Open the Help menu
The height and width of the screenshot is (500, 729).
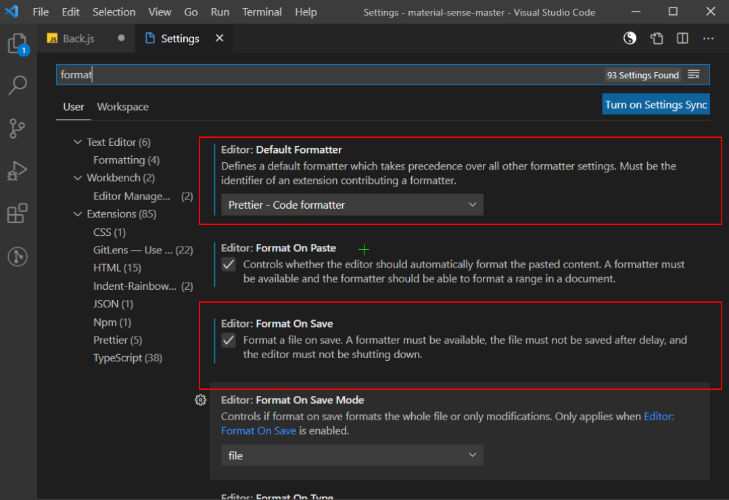(x=306, y=11)
